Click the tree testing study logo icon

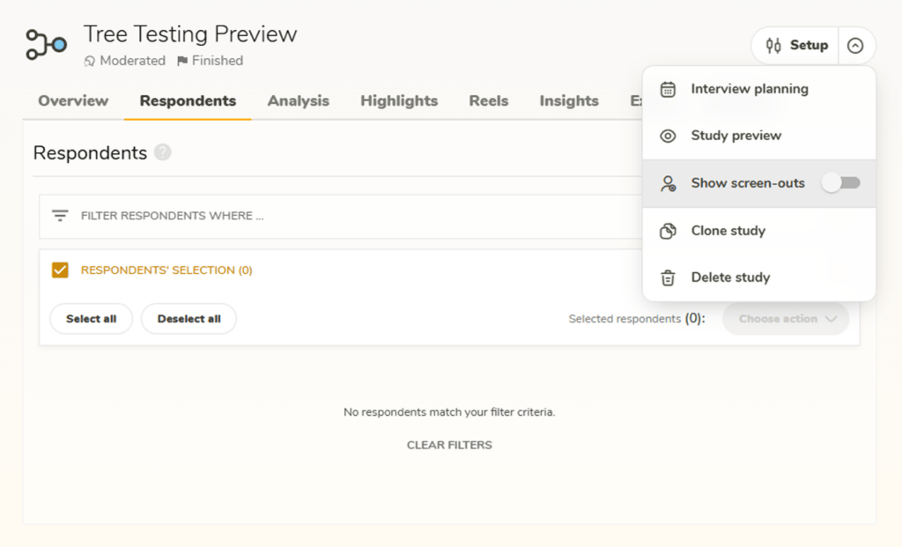(46, 44)
